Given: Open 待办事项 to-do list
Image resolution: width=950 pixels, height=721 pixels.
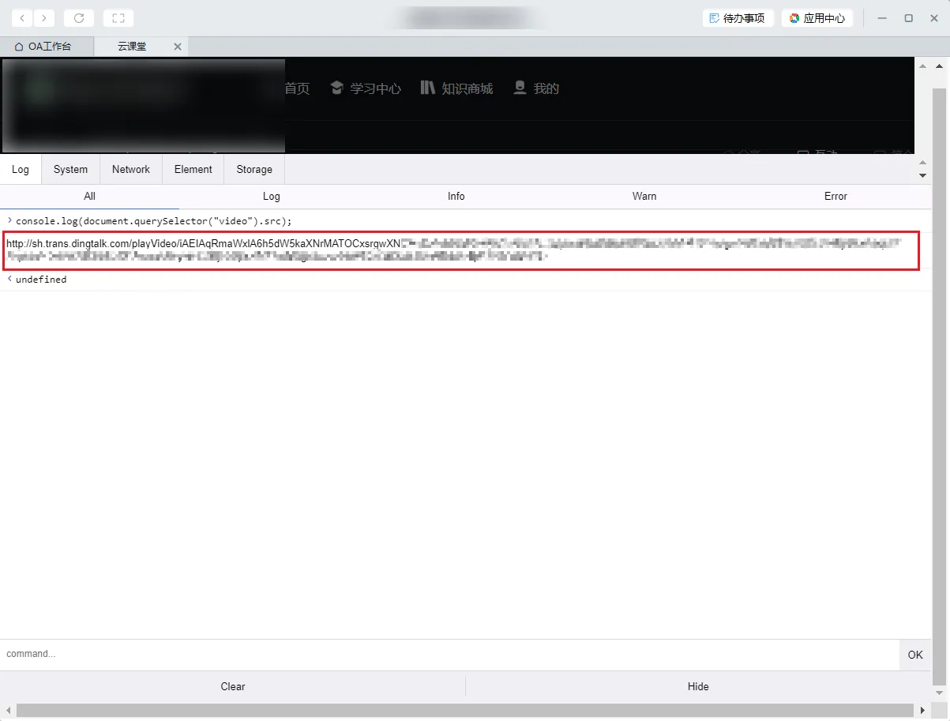Looking at the screenshot, I should tap(737, 17).
